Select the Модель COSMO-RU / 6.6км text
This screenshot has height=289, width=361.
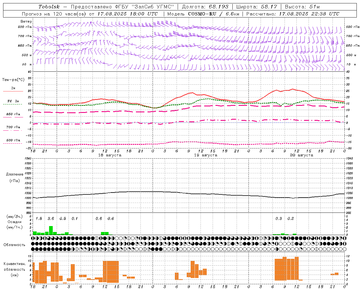[203, 14]
